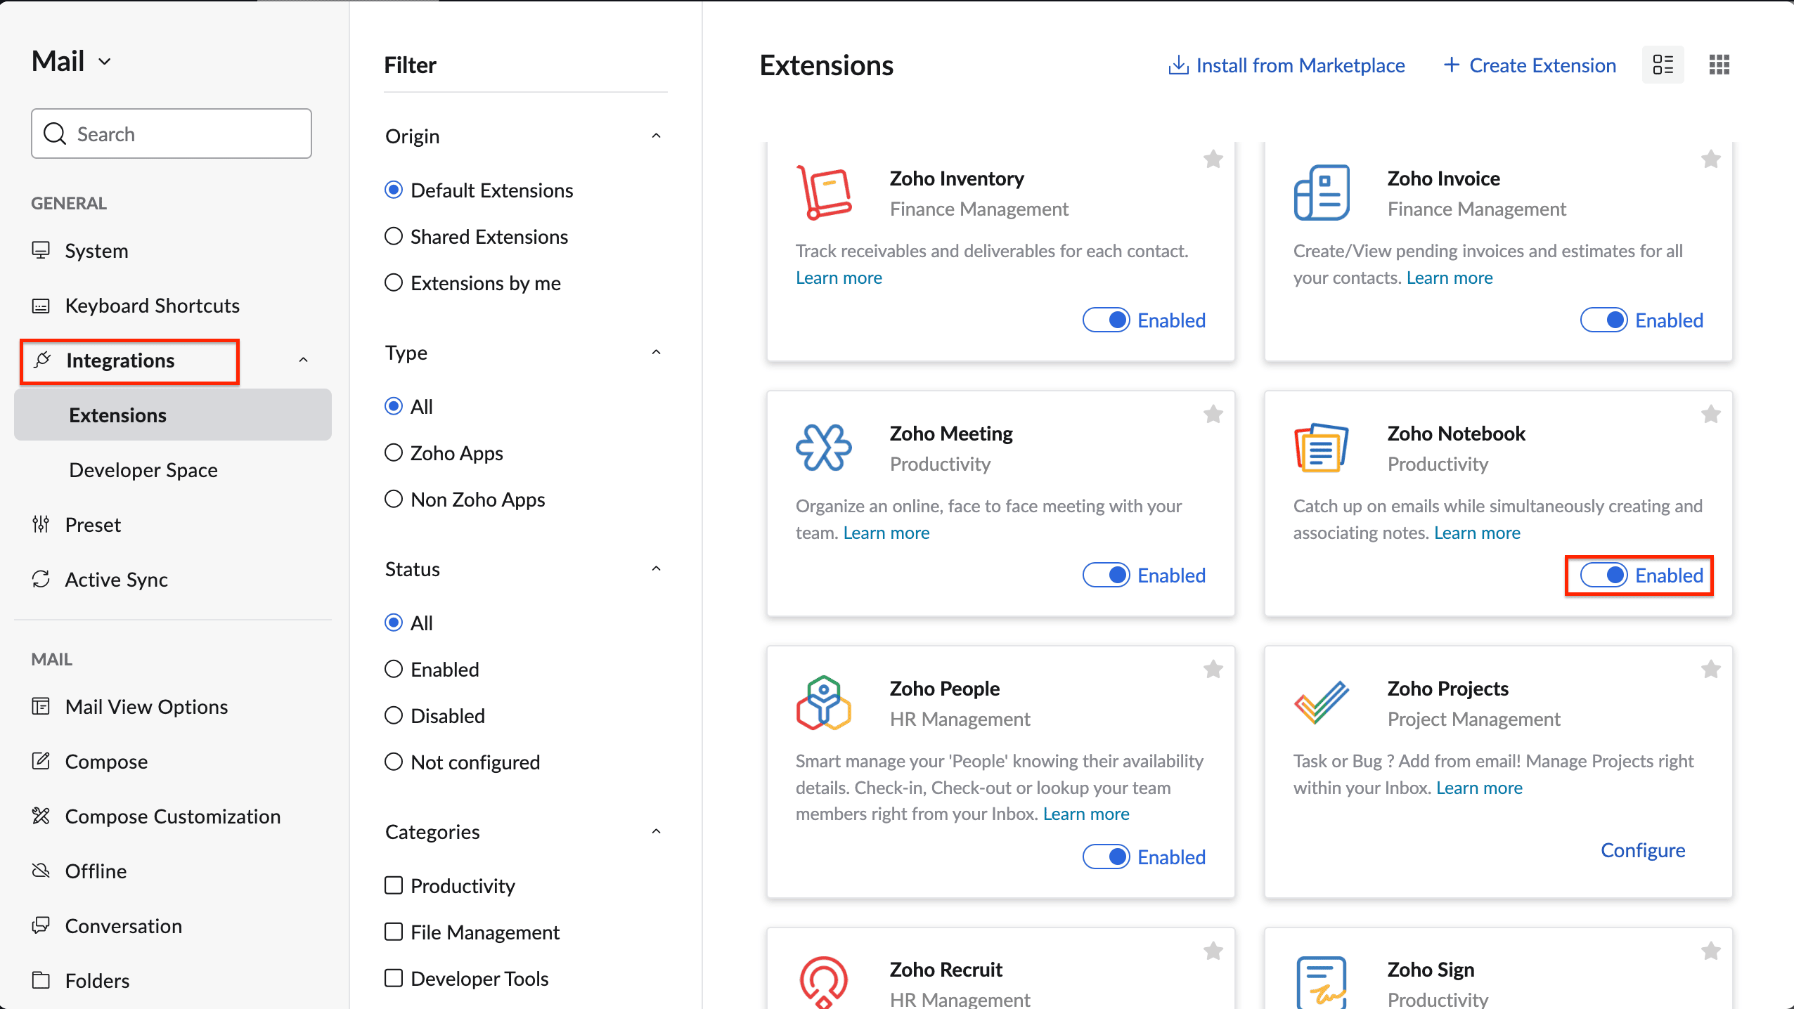
Task: Disable the Zoho Invoice toggle
Action: [x=1603, y=320]
